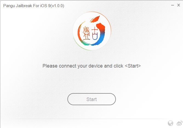Visit Pangu's Weibo page via eye-shaped icon
The width and height of the screenshot is (183, 128).
(179, 123)
